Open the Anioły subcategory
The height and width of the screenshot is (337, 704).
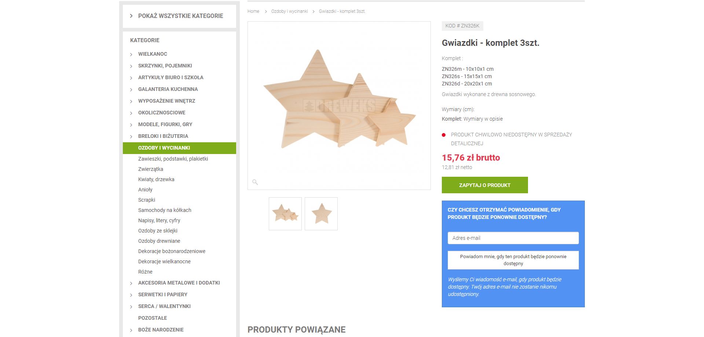(145, 190)
